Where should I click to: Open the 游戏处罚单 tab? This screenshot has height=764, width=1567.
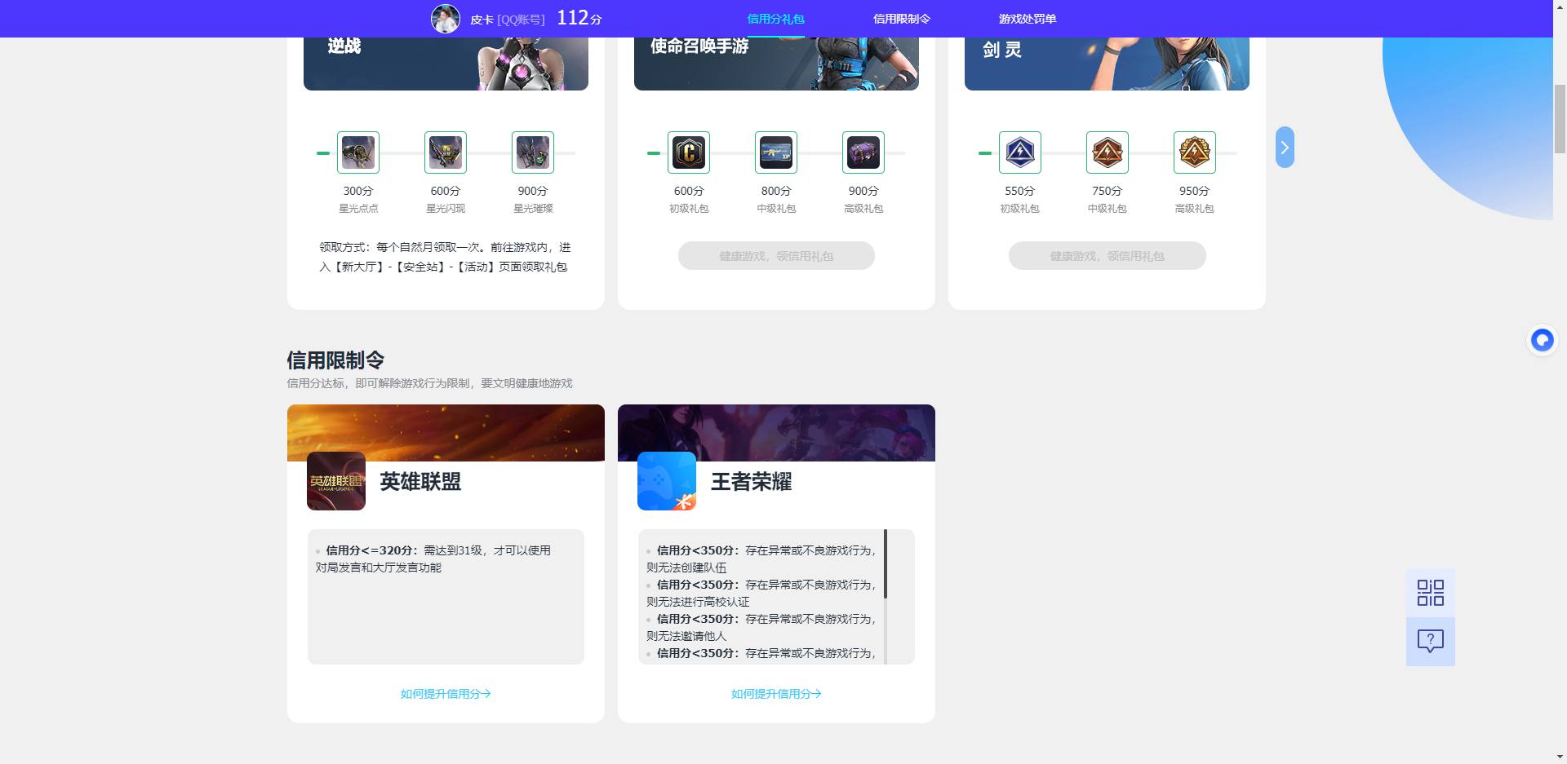tap(1027, 19)
